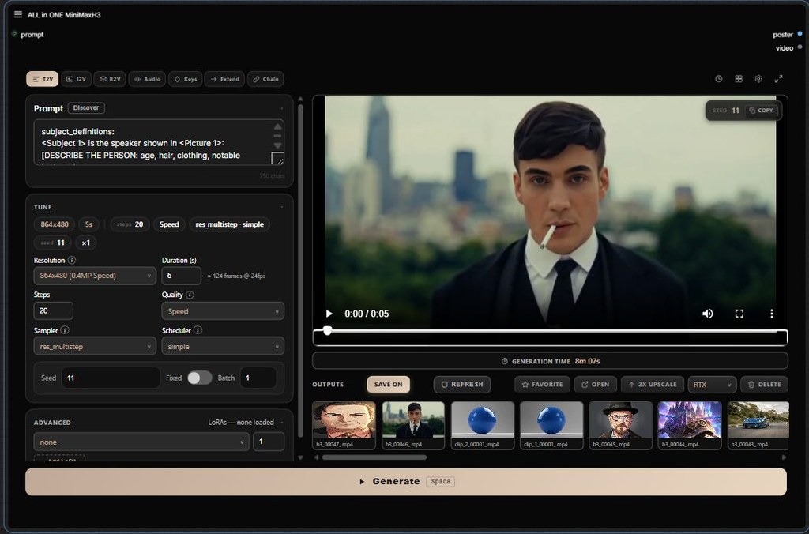Enter video fullscreen icon
The width and height of the screenshot is (809, 534).
pos(739,314)
